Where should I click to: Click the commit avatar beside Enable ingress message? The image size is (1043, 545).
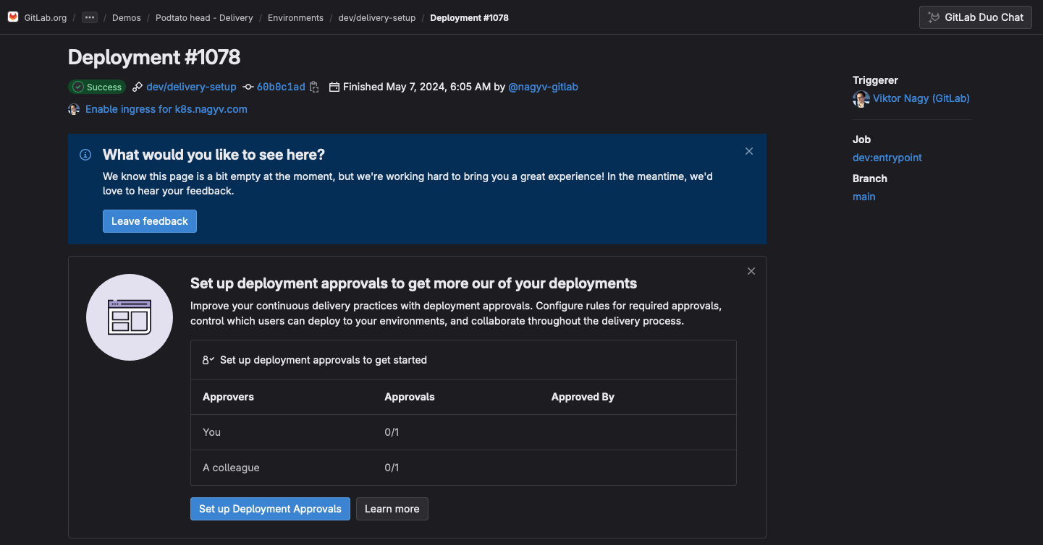pyautogui.click(x=73, y=108)
